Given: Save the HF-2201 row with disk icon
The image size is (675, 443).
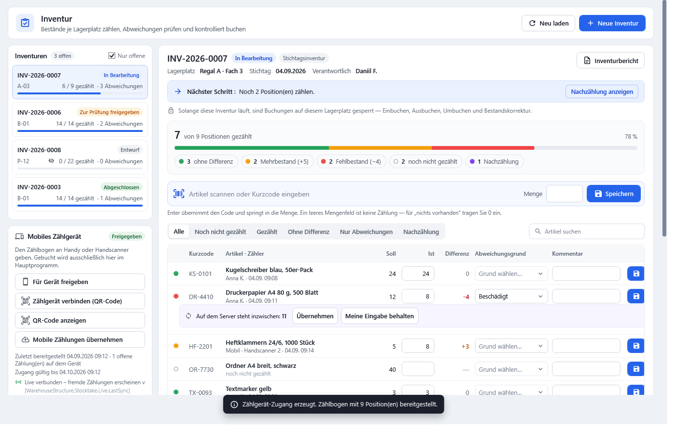Looking at the screenshot, I should 636,346.
